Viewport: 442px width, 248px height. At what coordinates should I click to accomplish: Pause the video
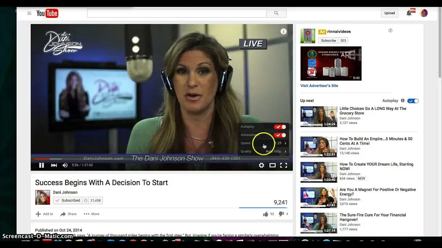click(x=41, y=165)
